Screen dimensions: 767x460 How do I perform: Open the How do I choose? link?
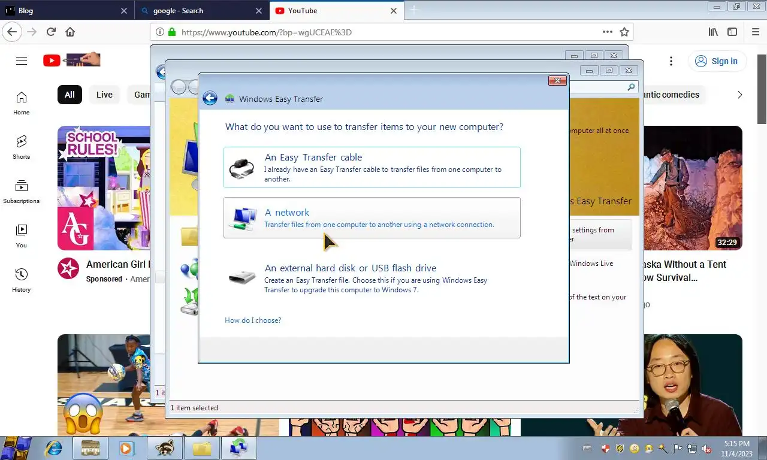coord(253,320)
